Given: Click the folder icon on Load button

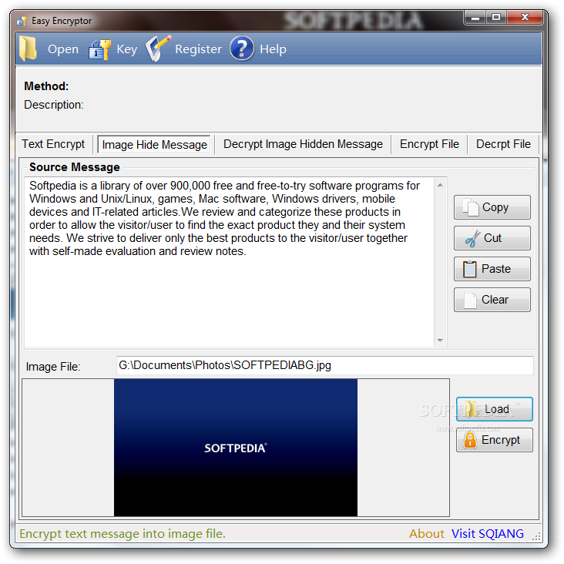Looking at the screenshot, I should (471, 409).
